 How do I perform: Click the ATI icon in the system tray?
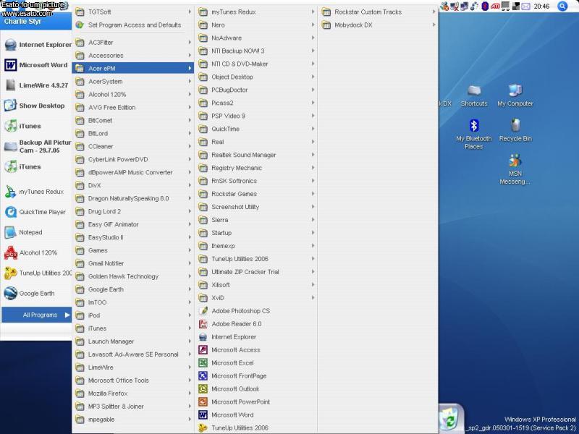pyautogui.click(x=496, y=7)
